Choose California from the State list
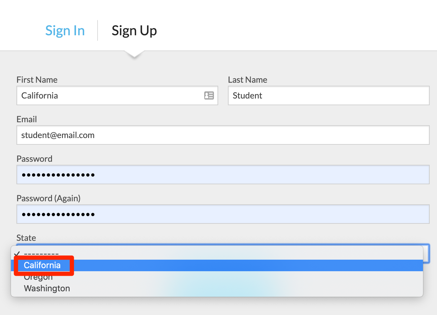437x315 pixels. pyautogui.click(x=217, y=265)
